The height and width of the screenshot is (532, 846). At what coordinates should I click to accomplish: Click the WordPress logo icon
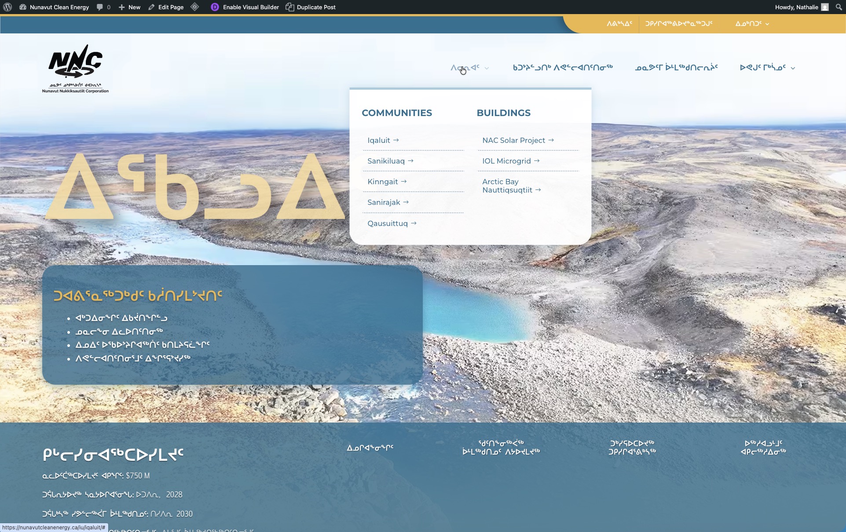click(7, 7)
